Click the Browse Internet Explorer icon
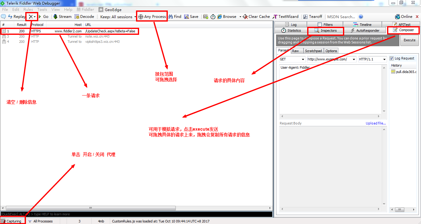This screenshot has height=224, width=421. [220, 17]
